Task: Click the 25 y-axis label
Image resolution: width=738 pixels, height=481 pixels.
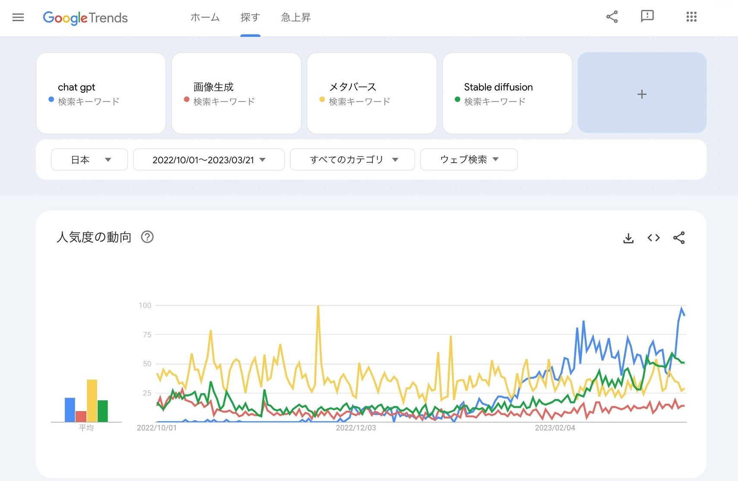Action: coord(147,393)
